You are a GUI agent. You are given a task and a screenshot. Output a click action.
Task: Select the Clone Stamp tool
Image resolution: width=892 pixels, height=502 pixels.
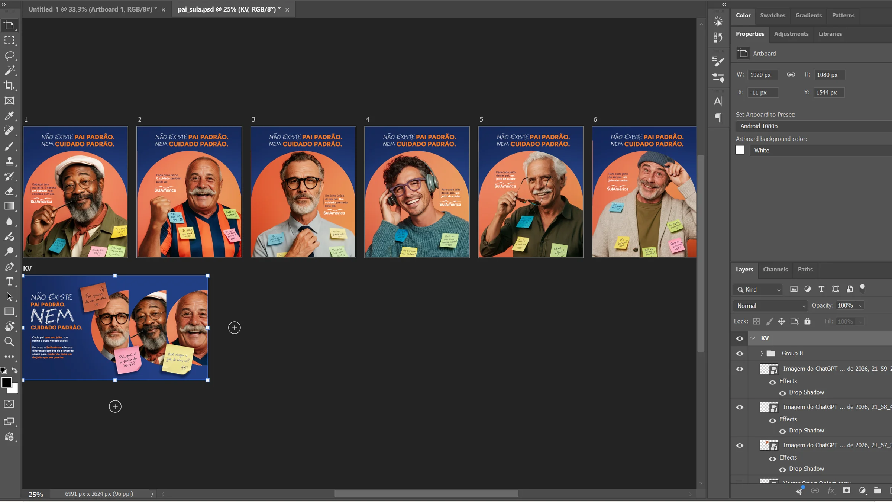pos(9,161)
